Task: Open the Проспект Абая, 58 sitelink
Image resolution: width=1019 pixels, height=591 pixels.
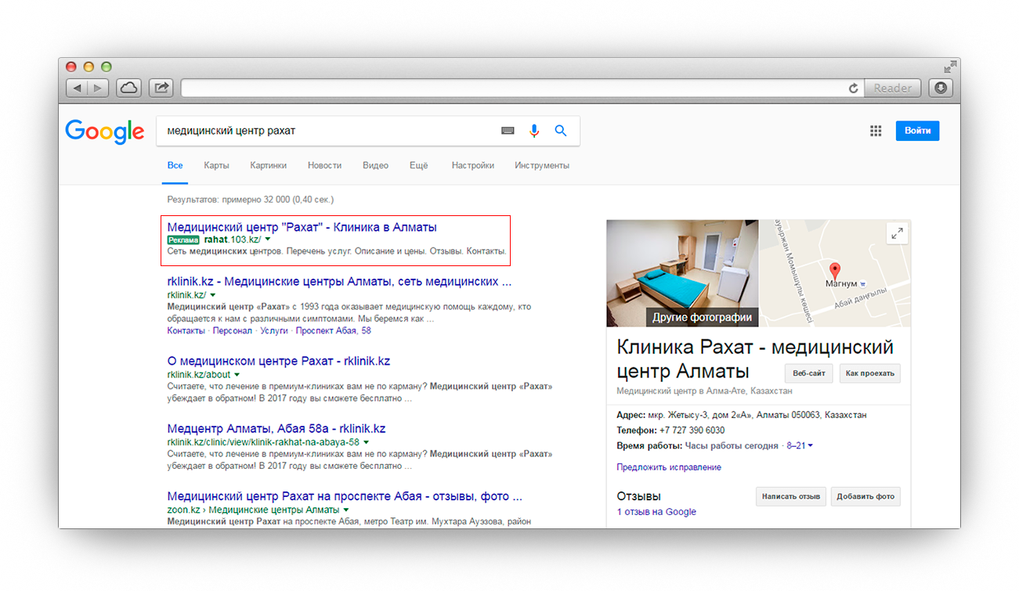Action: (x=334, y=331)
